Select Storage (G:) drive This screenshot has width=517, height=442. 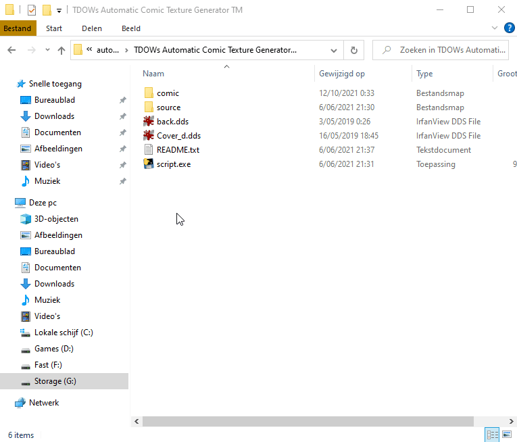pyautogui.click(x=64, y=381)
